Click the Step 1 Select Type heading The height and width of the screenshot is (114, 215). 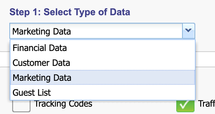pos(70,12)
